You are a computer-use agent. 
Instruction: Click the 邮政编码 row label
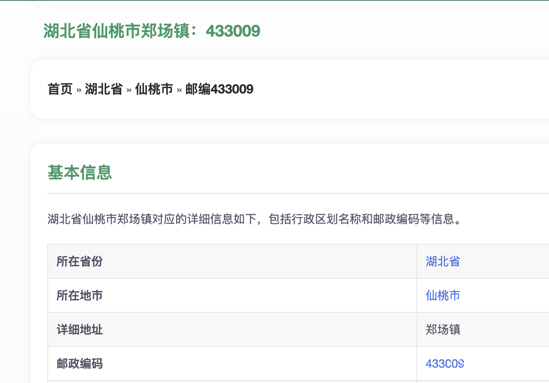80,363
